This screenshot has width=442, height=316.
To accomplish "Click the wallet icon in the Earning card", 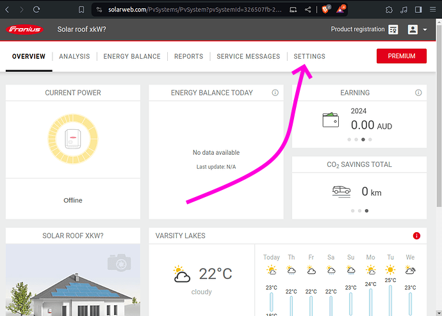I will pyautogui.click(x=331, y=120).
